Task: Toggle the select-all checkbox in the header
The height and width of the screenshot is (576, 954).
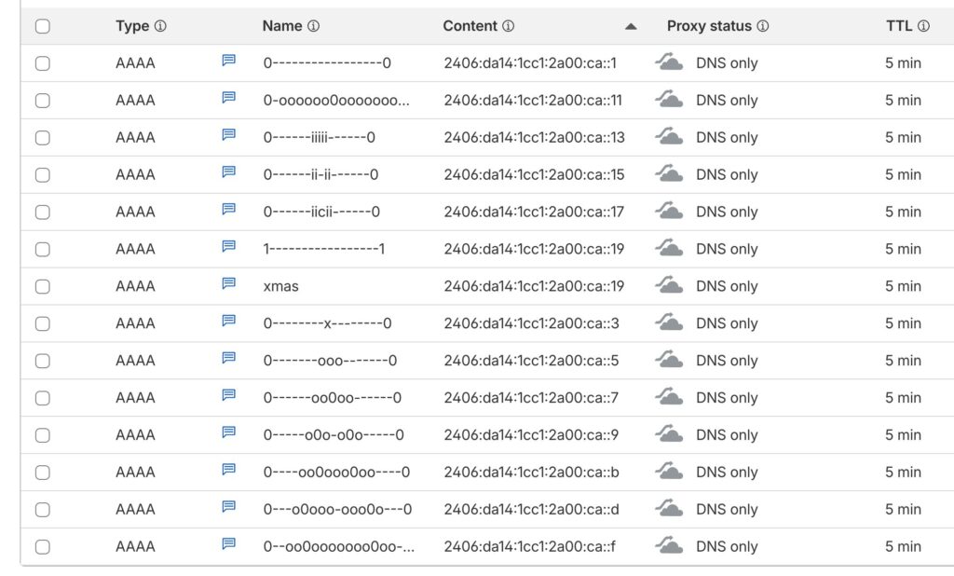Action: [42, 26]
